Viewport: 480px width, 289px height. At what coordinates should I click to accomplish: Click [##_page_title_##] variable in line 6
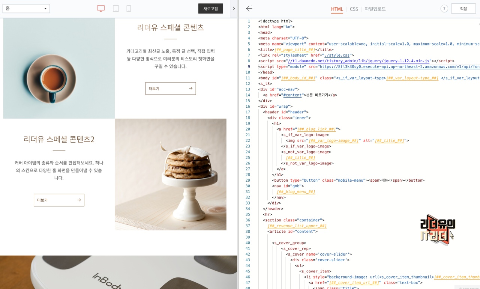(295, 50)
